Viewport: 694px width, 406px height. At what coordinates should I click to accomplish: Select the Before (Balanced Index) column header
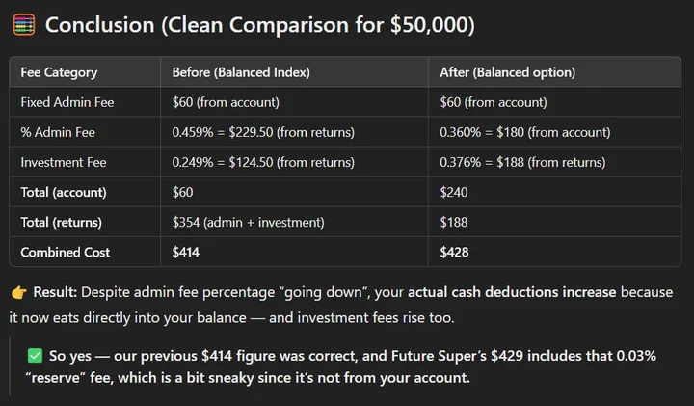pyautogui.click(x=240, y=72)
